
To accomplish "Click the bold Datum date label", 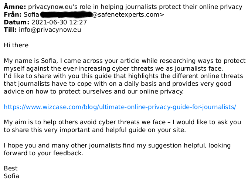I will (x=17, y=22).
